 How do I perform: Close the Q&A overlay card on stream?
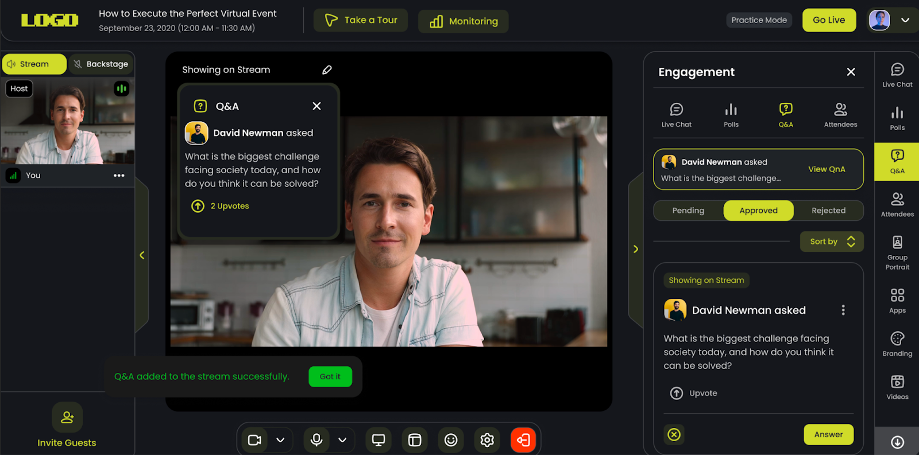point(316,106)
